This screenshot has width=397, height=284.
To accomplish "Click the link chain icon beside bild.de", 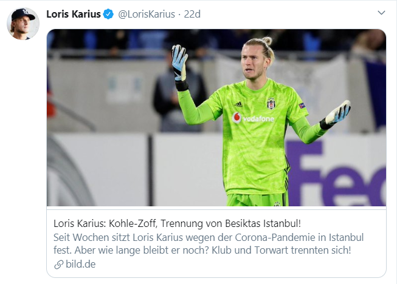I will click(x=59, y=265).
